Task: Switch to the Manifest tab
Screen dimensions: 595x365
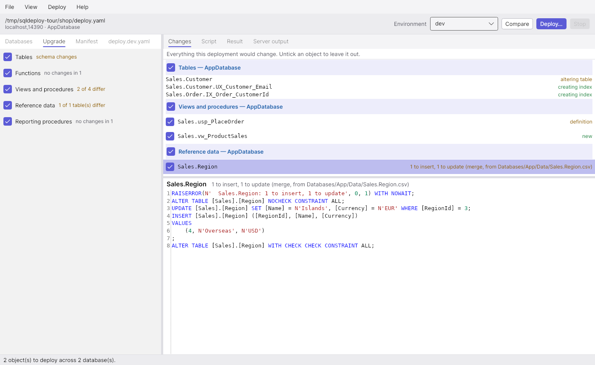Action: [87, 41]
